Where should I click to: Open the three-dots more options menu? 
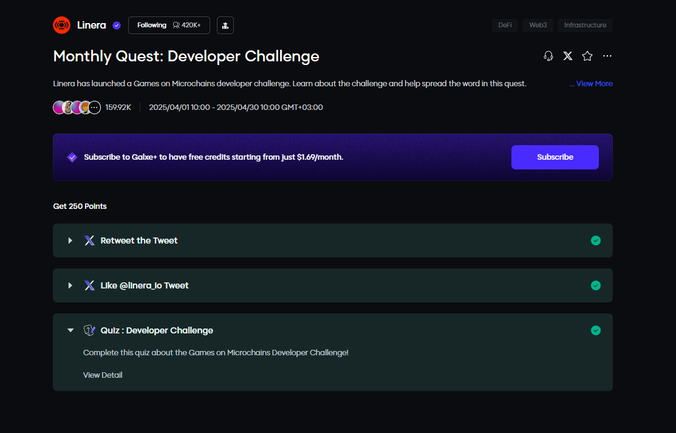(x=607, y=56)
